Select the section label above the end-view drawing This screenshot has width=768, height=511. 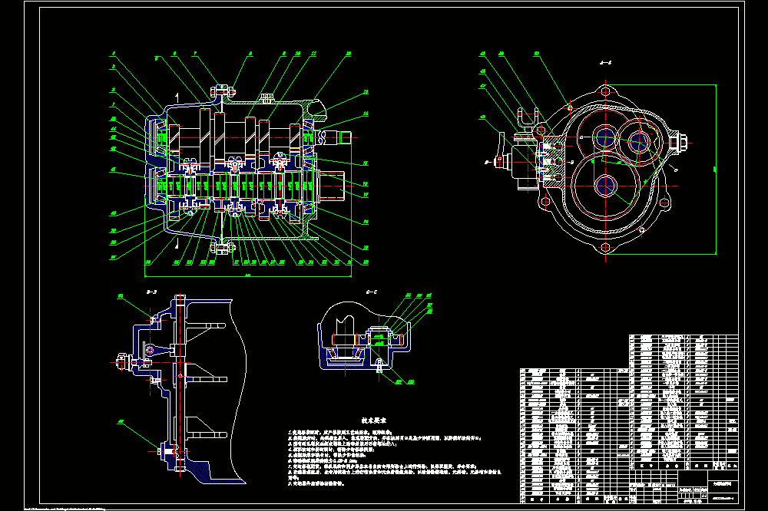[x=605, y=63]
